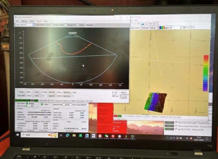Screen dimensions: 218x159
Task: Click the Windows Start button
Action: (x=17, y=135)
